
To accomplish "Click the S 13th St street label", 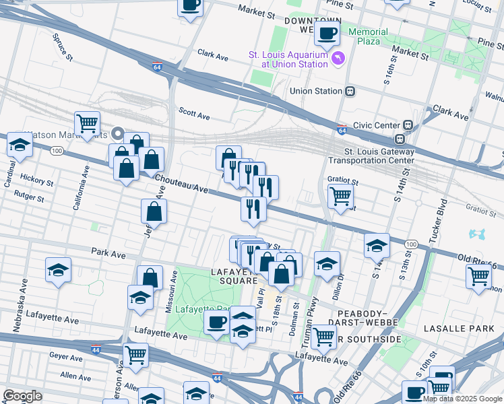I will (x=405, y=265).
